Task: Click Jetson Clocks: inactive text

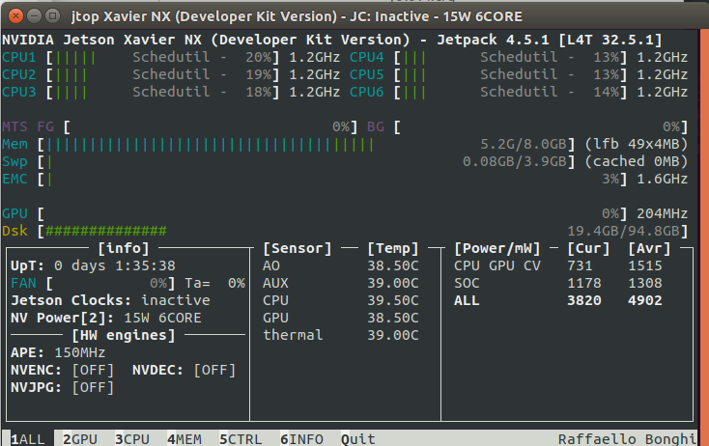Action: (110, 300)
